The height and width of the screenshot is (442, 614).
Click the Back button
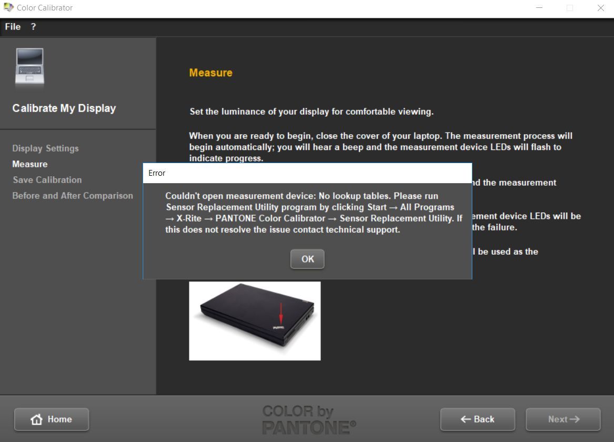pos(478,419)
